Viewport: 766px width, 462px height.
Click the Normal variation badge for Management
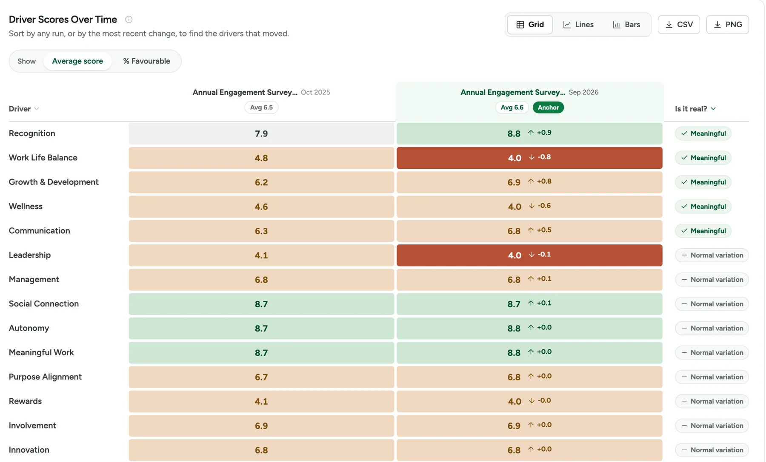(712, 280)
